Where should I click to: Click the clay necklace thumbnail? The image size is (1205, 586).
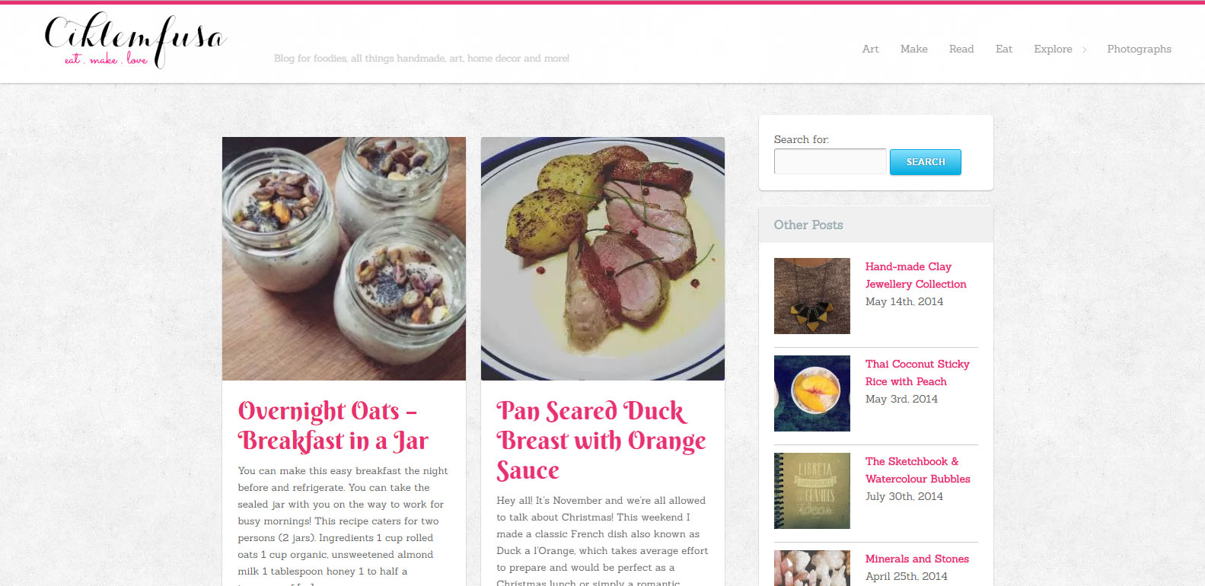[x=812, y=296]
